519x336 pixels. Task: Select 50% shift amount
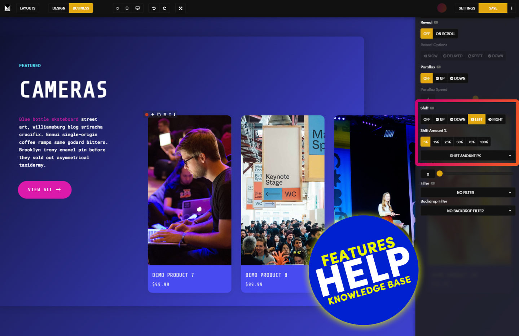(x=459, y=142)
